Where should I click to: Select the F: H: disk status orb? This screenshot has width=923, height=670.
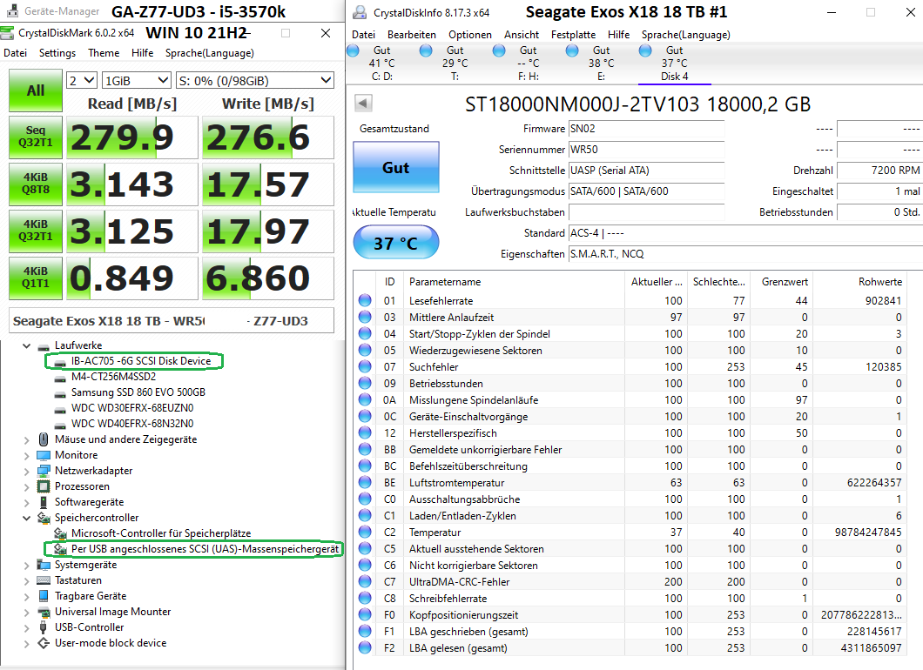tap(499, 50)
